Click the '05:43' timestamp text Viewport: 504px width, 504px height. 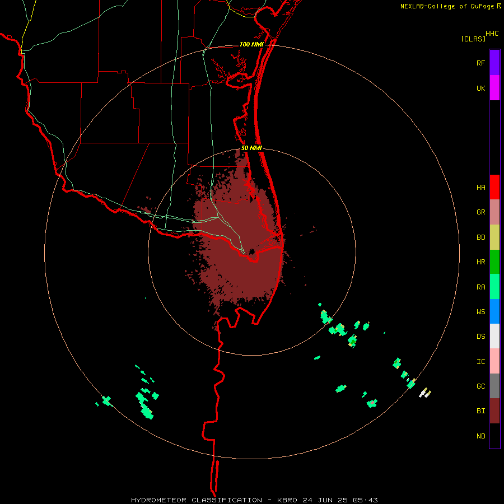(x=365, y=500)
